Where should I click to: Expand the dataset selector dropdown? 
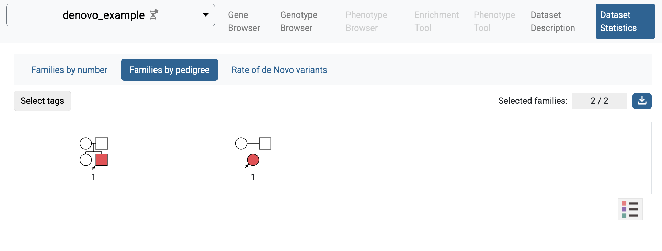206,15
